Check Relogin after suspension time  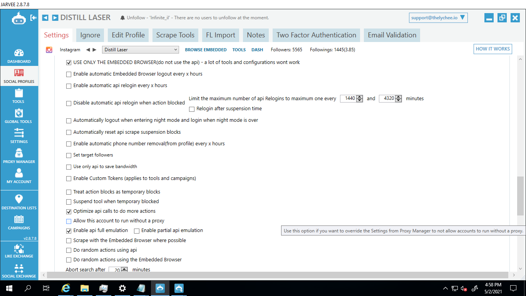coord(192,109)
